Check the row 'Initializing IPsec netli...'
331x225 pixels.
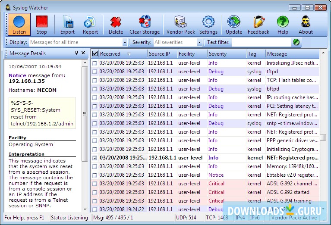pyautogui.click(x=95, y=63)
